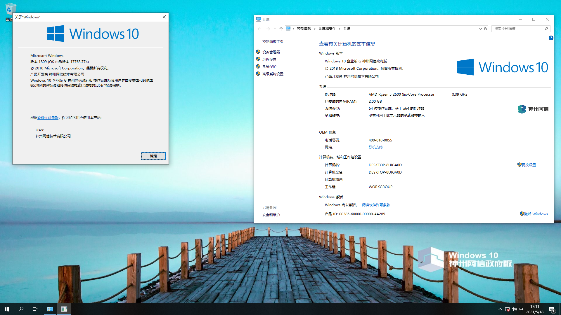Expand chevron after Control Panel breadcrumb
Viewport: 561px width, 315px height.
pyautogui.click(x=315, y=29)
